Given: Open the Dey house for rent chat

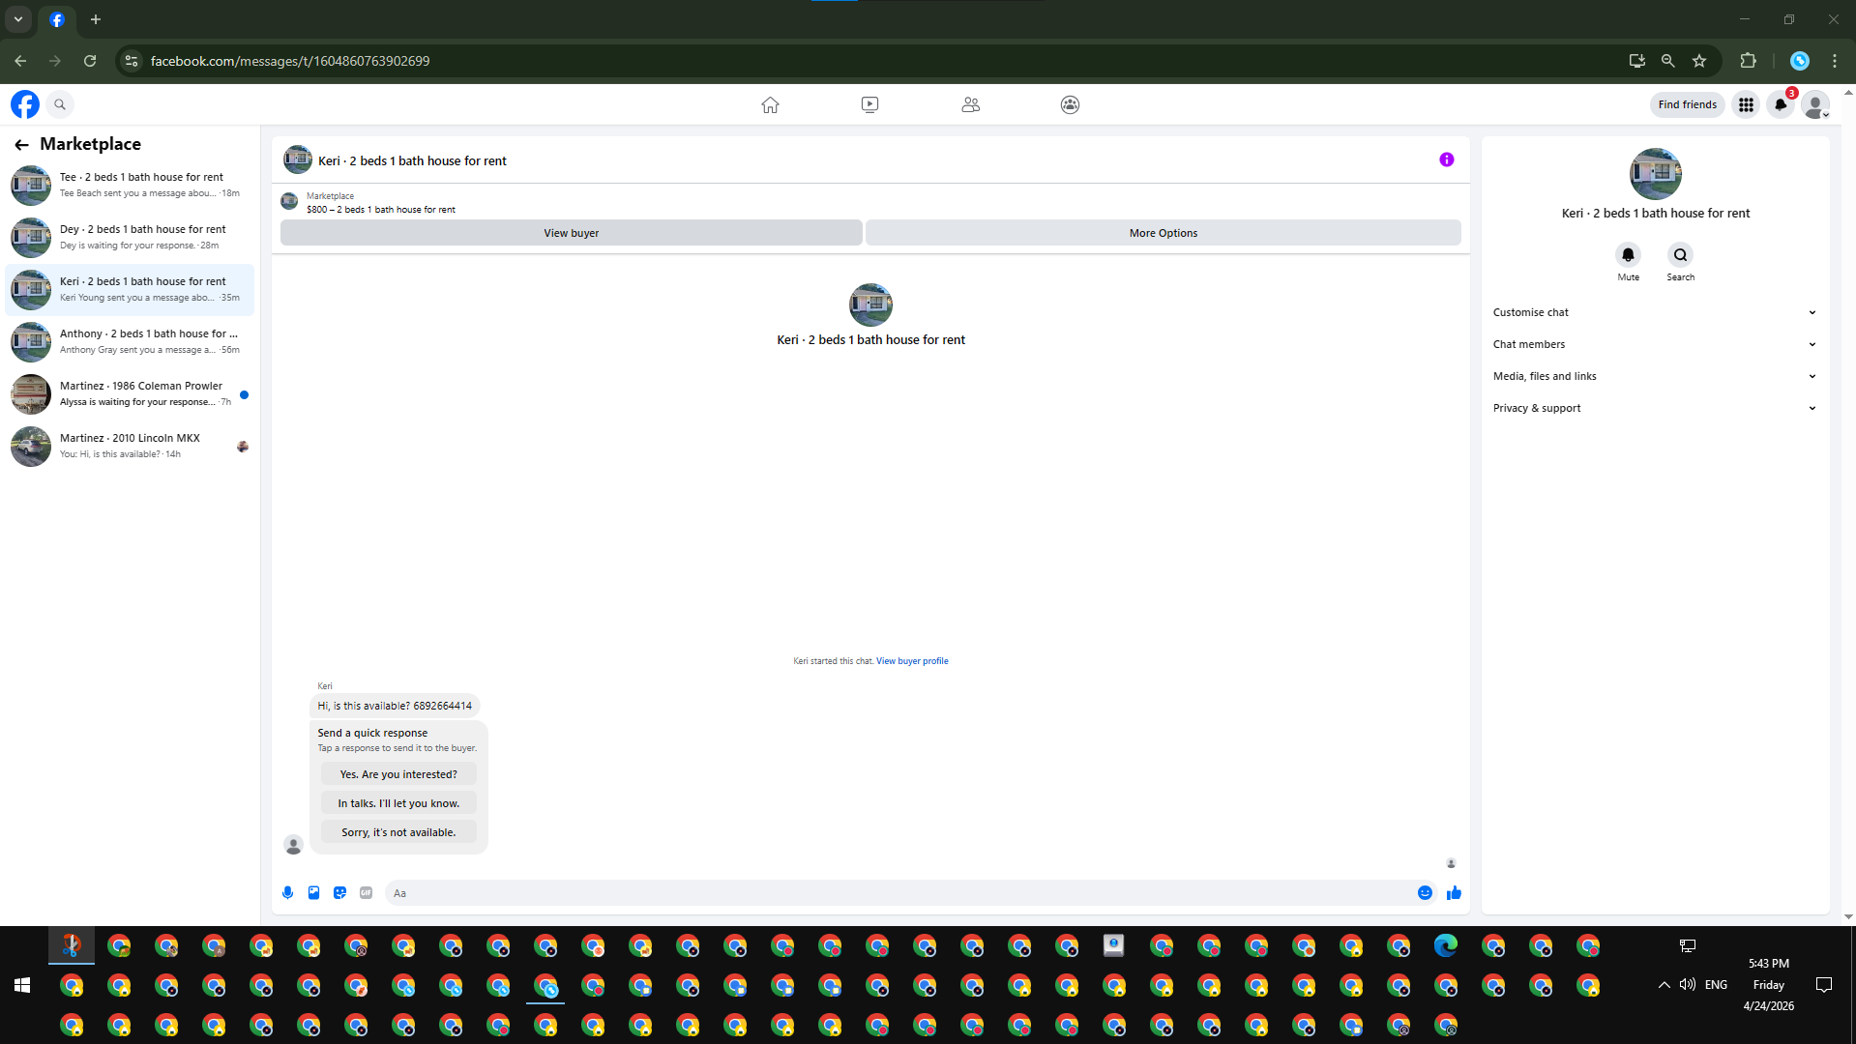Looking at the screenshot, I should click(x=130, y=237).
